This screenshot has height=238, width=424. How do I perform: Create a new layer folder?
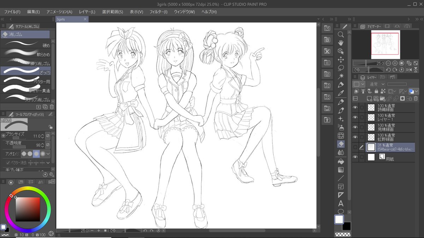[382, 98]
